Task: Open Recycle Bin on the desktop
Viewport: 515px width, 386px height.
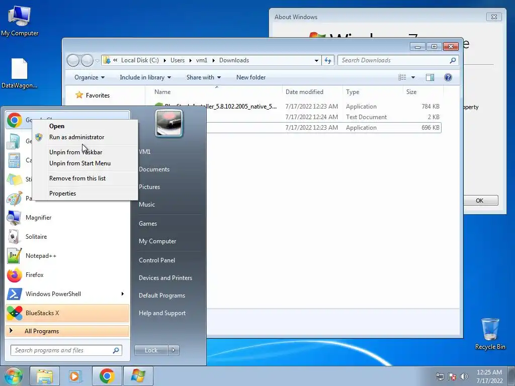Action: [490, 334]
